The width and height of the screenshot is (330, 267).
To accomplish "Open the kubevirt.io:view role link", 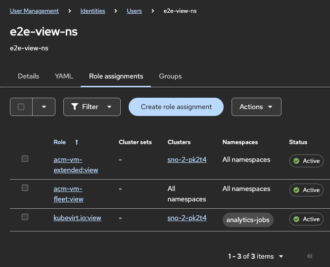I will pyautogui.click(x=77, y=218).
